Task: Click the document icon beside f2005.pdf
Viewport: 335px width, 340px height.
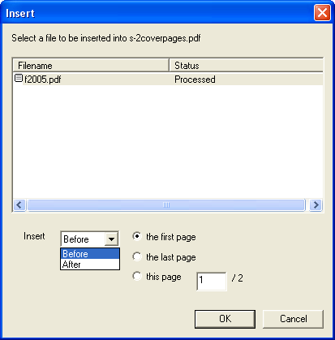Action: pos(19,79)
